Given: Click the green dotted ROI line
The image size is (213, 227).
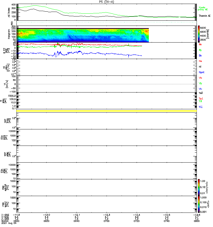Looking at the screenshot, I should 106,22.
